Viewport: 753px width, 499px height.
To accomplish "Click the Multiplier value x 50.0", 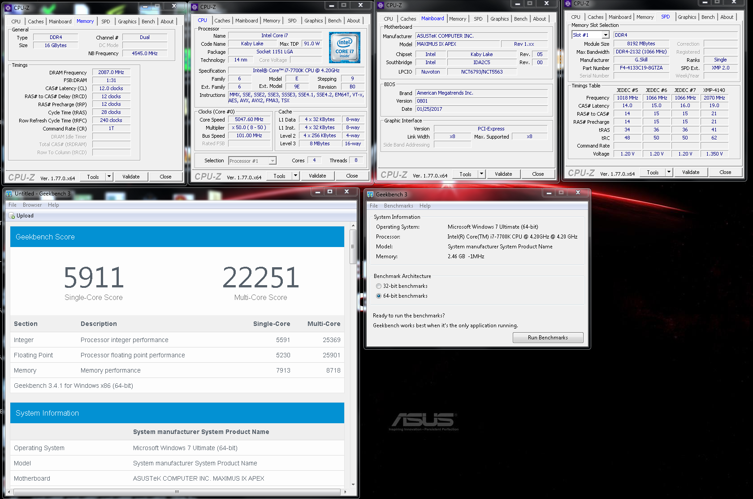I will click(249, 127).
